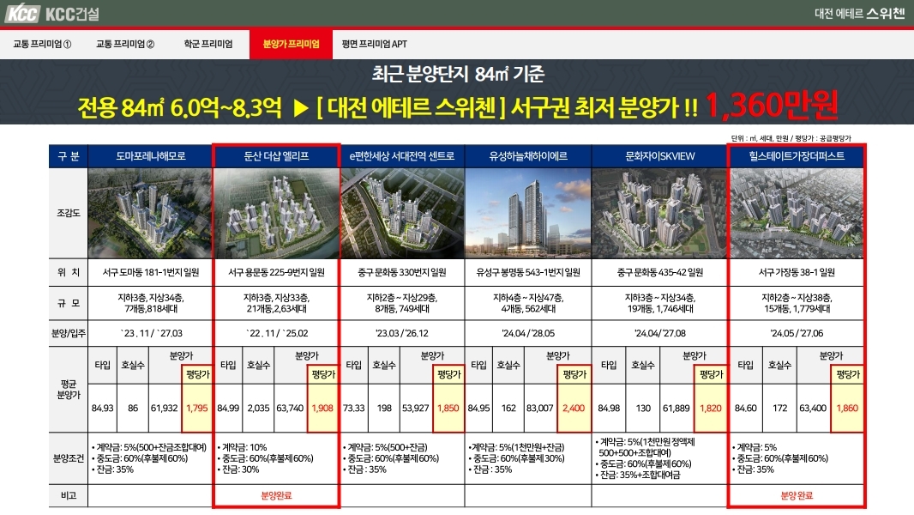This screenshot has height=515, width=914.
Task: Click the 도마포레나해모로 column header
Action: [150, 156]
